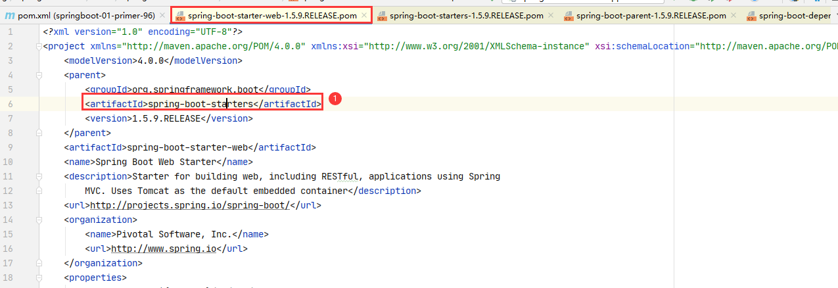
Task: Click the 'MVC. Uses Tomcat' description line
Action: tap(216, 191)
